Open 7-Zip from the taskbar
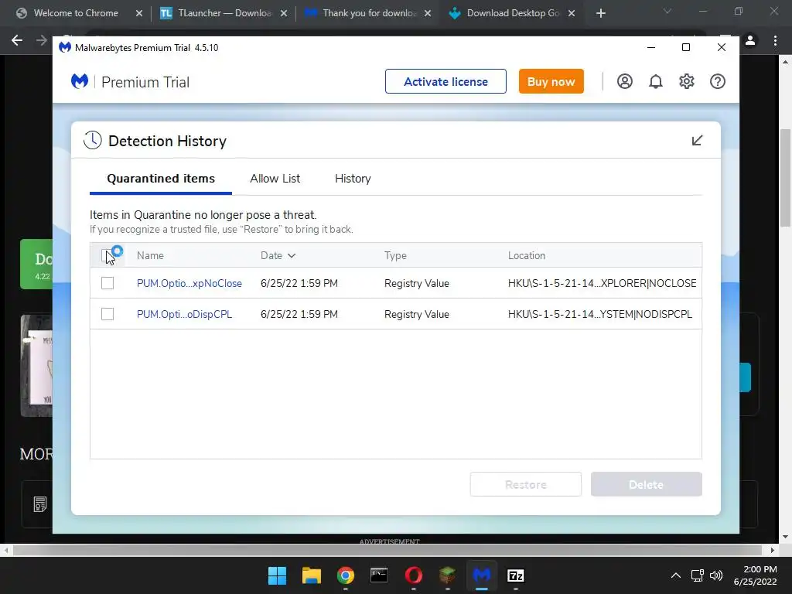Viewport: 792px width, 594px height. (x=516, y=575)
